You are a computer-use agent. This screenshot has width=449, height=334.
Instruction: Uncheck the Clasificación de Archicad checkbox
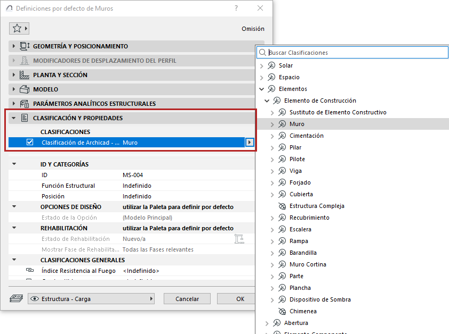pos(30,143)
